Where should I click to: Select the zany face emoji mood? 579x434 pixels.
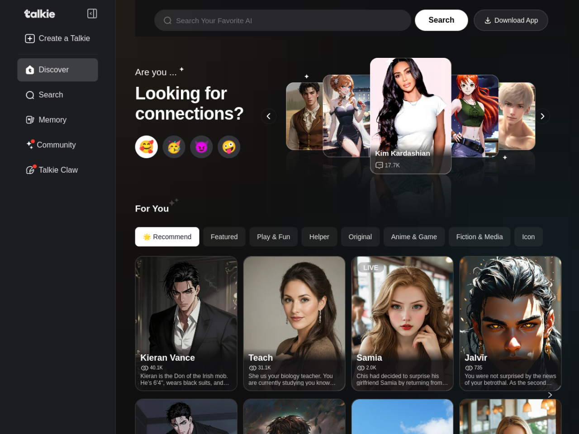click(x=229, y=147)
